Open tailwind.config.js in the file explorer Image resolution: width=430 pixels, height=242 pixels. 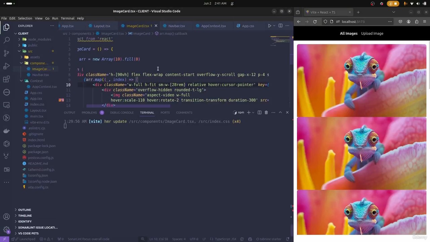click(41, 170)
